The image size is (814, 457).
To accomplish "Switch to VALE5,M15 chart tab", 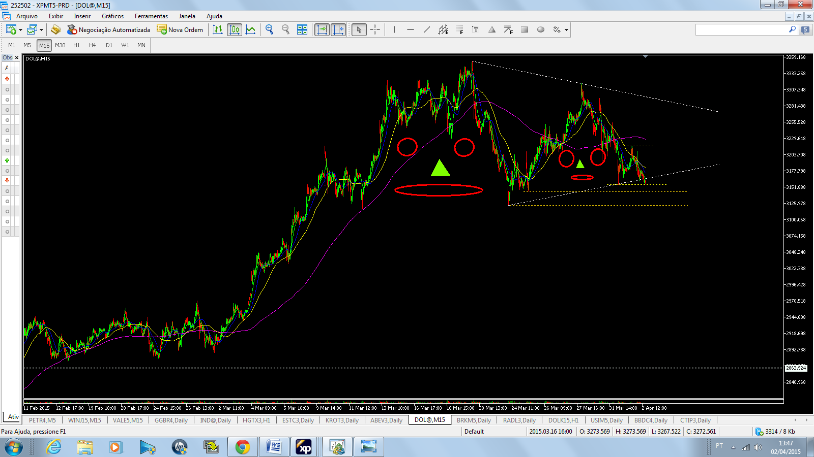I will point(128,420).
